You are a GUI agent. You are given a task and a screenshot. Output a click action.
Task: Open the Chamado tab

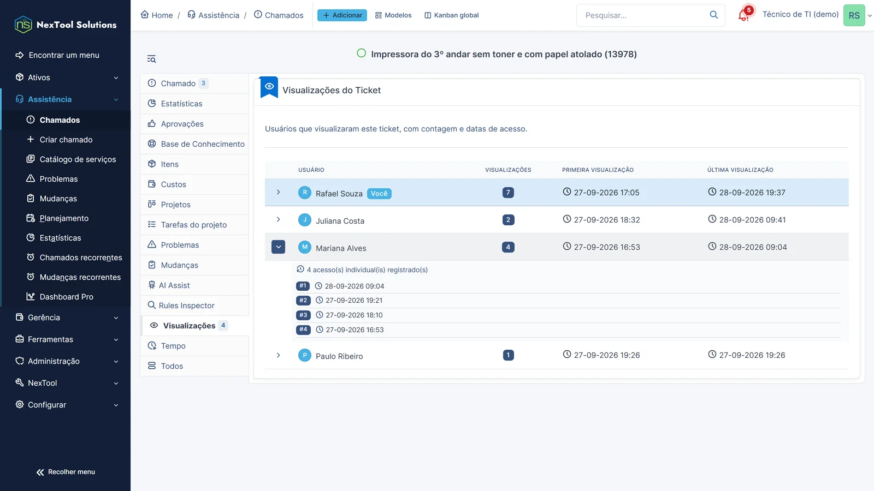(x=194, y=83)
